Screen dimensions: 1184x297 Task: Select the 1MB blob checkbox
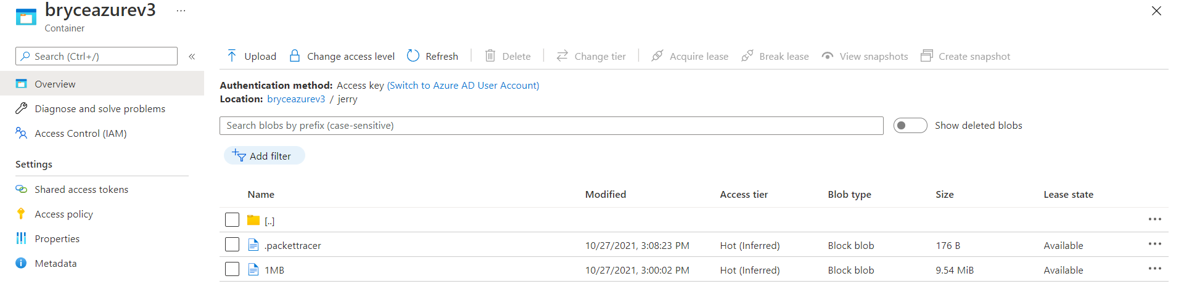click(x=232, y=269)
